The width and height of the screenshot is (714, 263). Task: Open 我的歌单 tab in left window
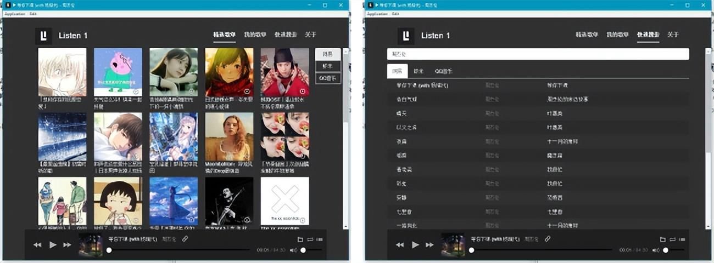click(x=255, y=35)
